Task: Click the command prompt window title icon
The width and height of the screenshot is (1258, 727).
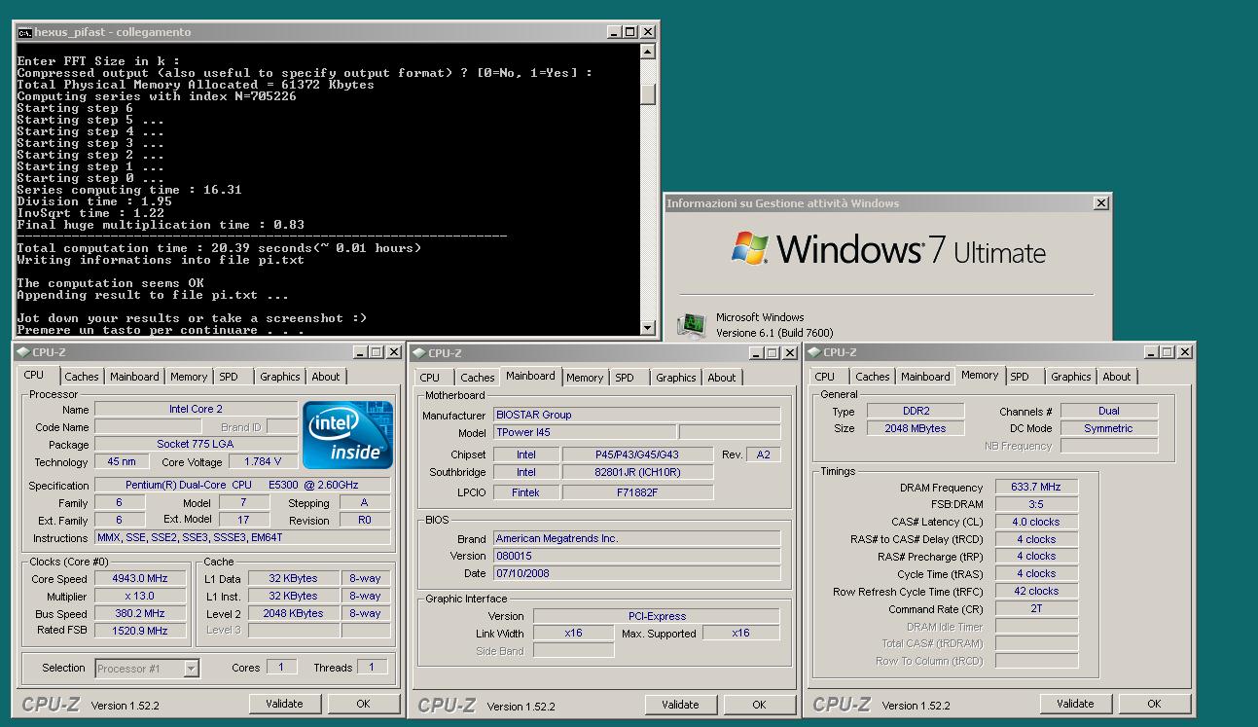Action: (24, 32)
